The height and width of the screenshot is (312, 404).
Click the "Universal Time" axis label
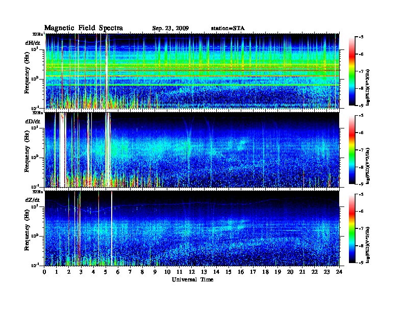coord(193,279)
